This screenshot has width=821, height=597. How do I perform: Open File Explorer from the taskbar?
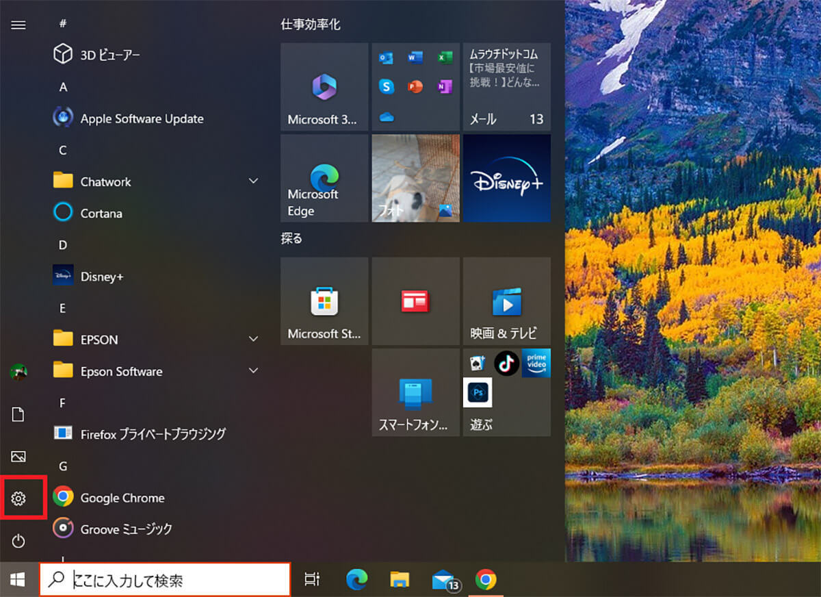[x=400, y=581]
